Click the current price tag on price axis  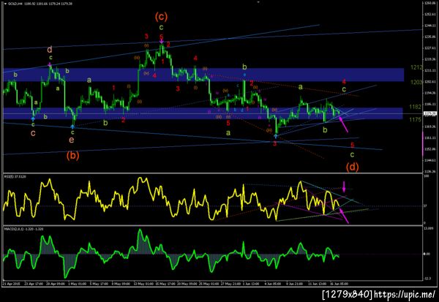point(430,113)
